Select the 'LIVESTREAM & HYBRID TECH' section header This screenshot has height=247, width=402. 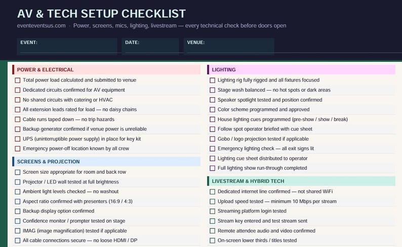tap(301, 181)
